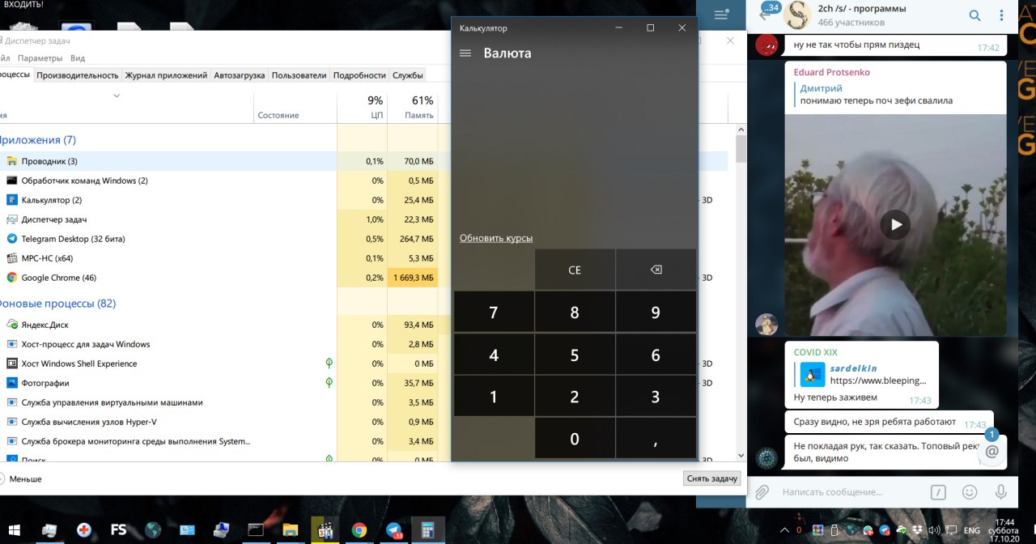
Task: Open the FS app from the taskbar
Action: click(x=118, y=530)
